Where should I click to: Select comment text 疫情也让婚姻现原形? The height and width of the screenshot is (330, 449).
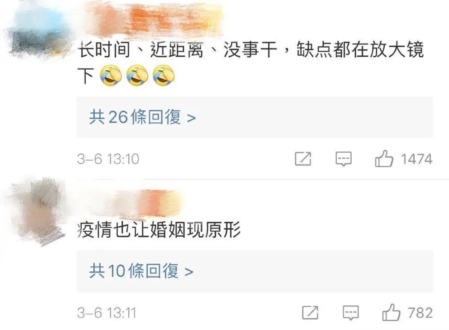159,230
